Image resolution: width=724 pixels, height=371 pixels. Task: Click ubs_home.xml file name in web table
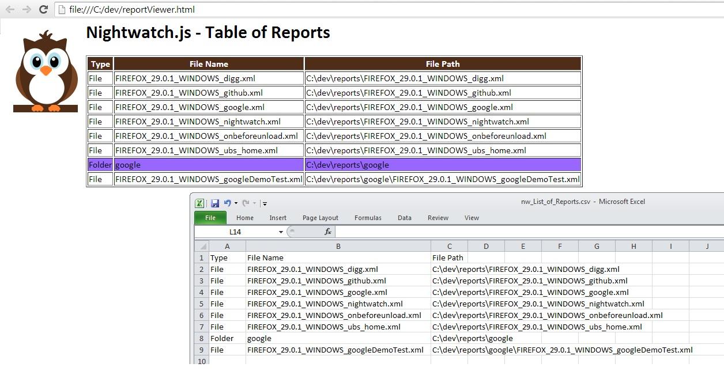pos(209,150)
